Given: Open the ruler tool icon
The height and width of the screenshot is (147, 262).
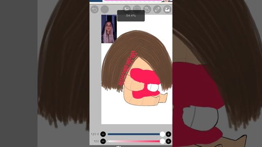Looking at the screenshot, I should click(157, 9).
